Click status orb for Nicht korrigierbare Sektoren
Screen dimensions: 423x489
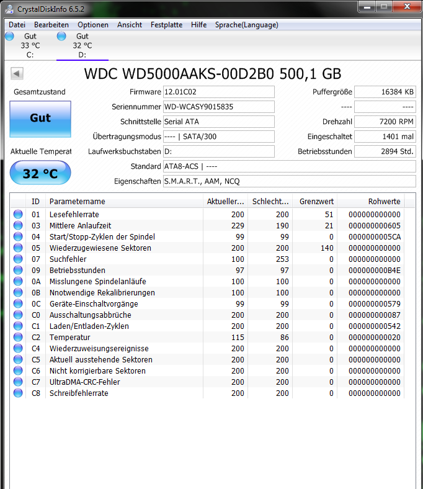pos(18,371)
